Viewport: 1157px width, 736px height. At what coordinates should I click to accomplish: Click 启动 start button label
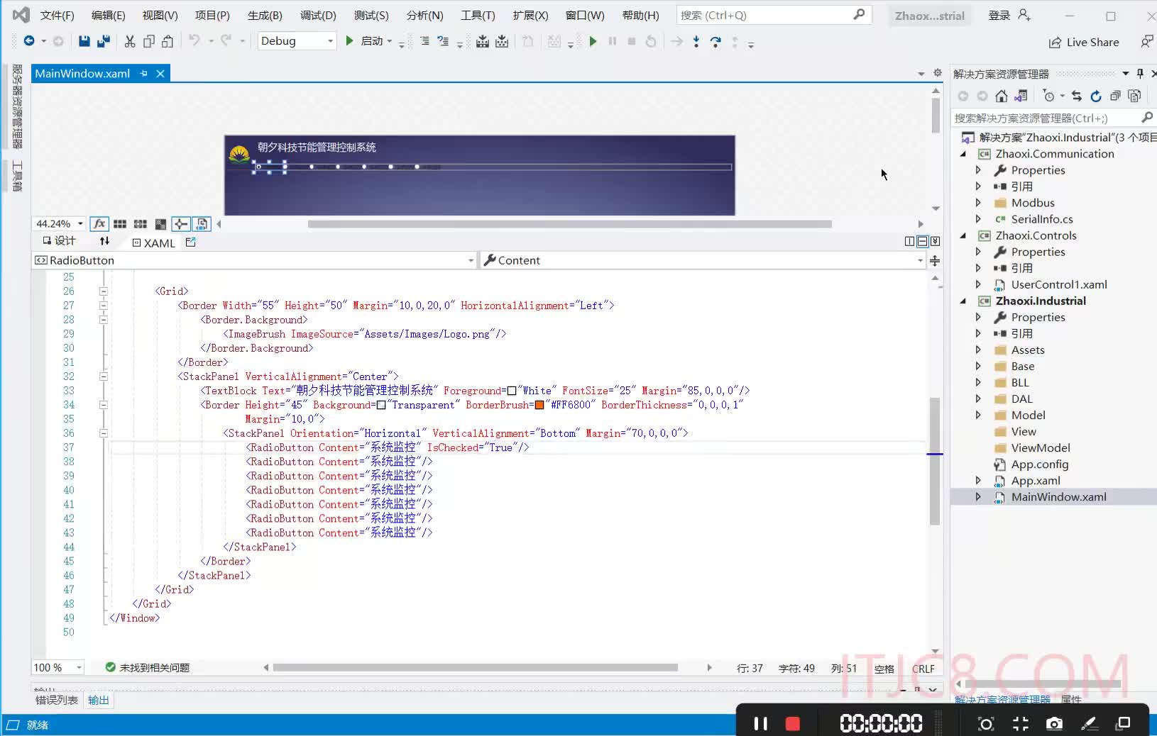pos(372,41)
